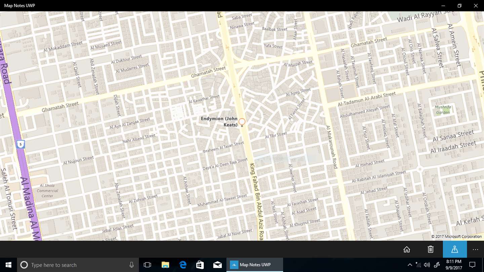Image resolution: width=484 pixels, height=272 pixels.
Task: Open the more options ellipsis menu
Action: coord(475,249)
